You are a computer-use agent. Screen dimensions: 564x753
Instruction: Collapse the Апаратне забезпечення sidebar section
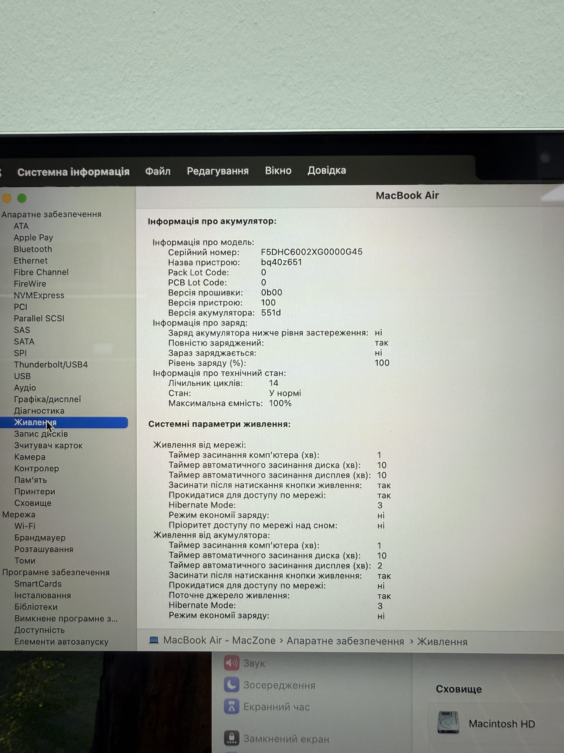pyautogui.click(x=52, y=214)
